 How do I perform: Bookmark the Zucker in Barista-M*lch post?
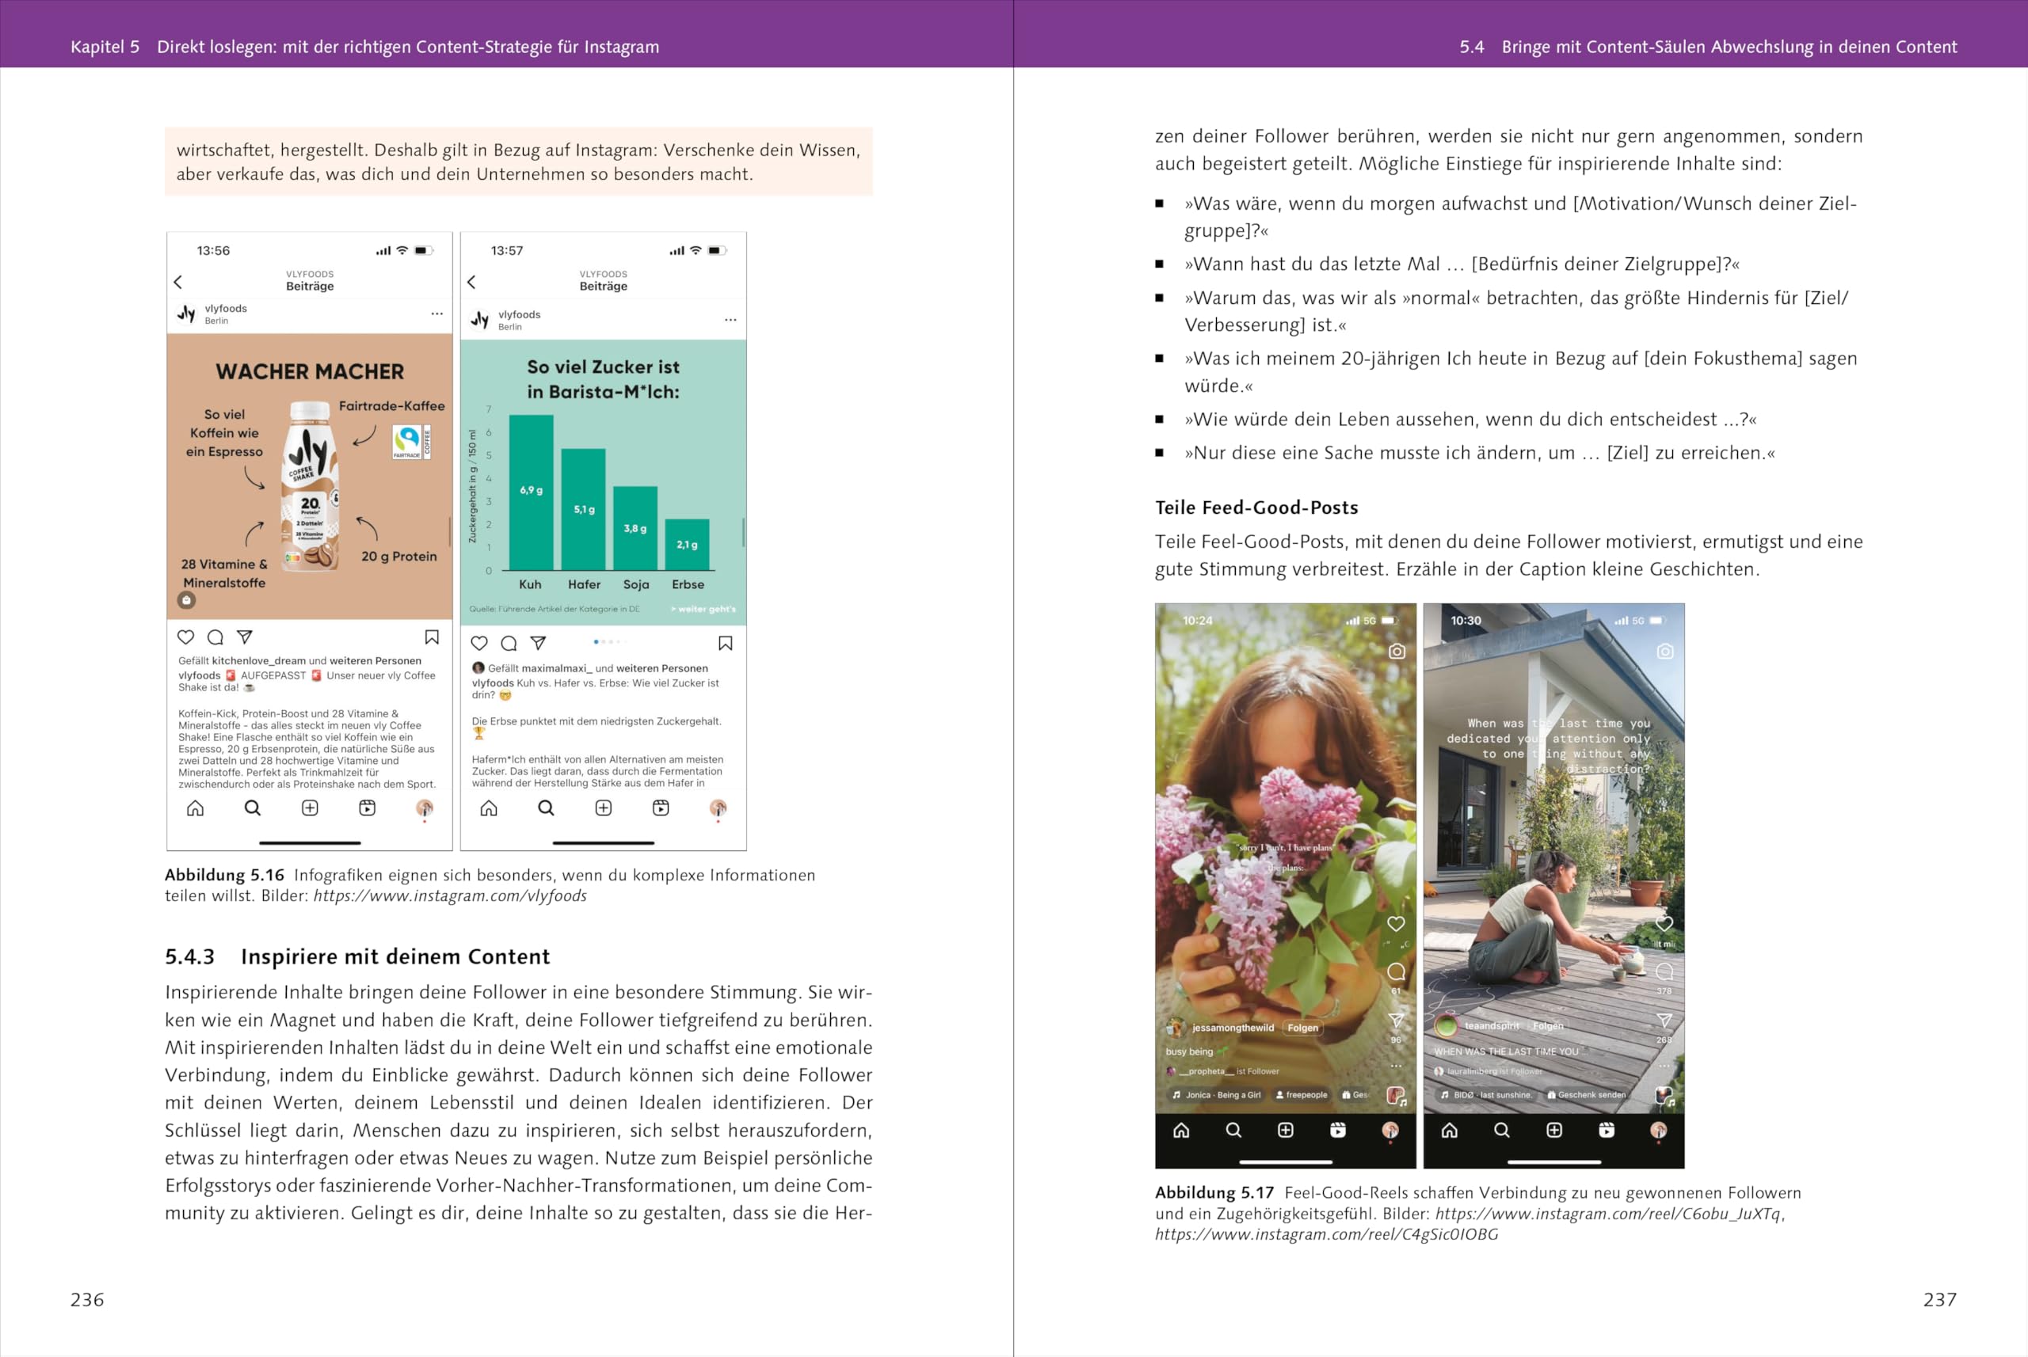pyautogui.click(x=726, y=643)
